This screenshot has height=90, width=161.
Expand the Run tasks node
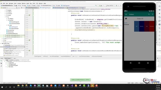tap(6, 67)
